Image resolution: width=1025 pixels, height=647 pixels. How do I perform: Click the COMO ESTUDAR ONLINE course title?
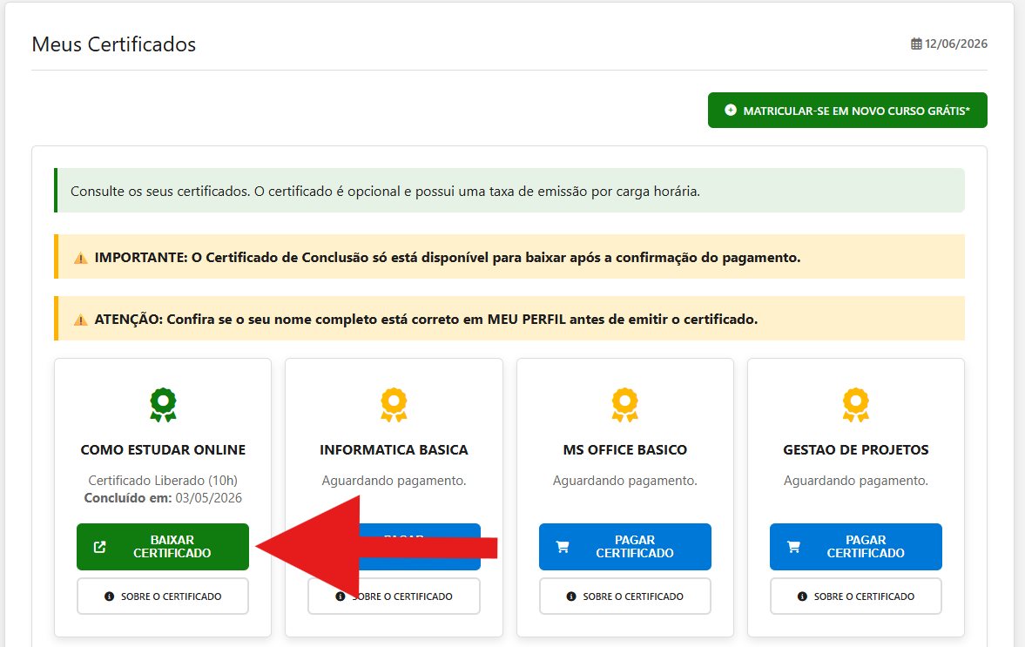coord(163,449)
